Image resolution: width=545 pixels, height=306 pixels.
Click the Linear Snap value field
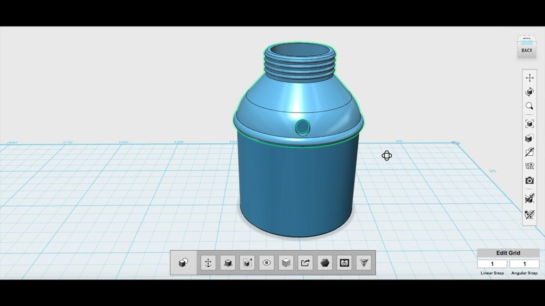492,264
